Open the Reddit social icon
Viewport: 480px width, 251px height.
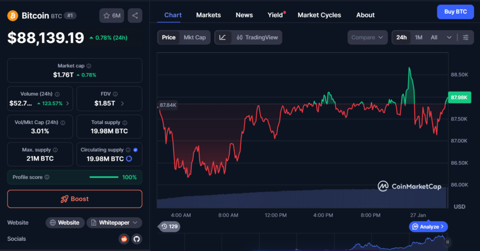[124, 239]
